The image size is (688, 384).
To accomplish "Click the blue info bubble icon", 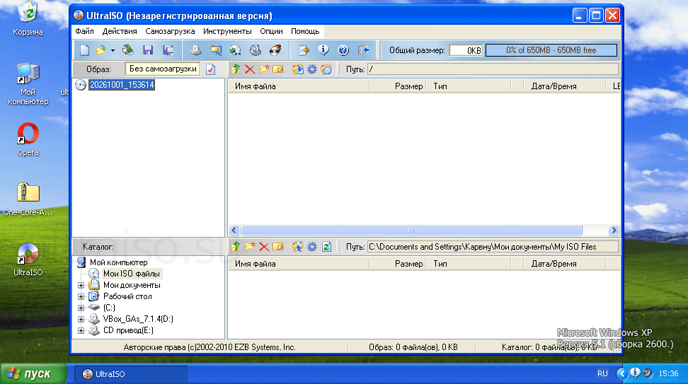I will 323,50.
